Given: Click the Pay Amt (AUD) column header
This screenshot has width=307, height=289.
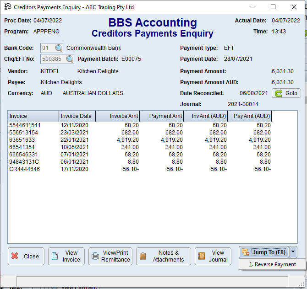Looking at the screenshot, I should click(x=251, y=116).
